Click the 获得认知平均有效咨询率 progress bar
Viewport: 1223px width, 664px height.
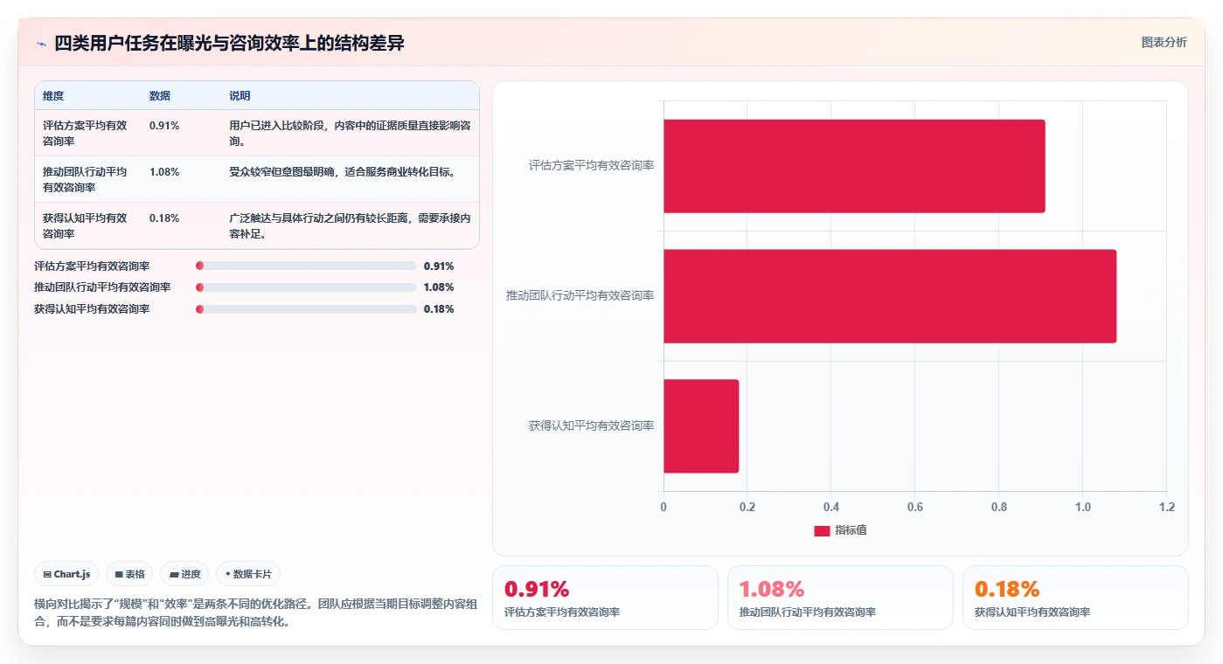pyautogui.click(x=306, y=308)
